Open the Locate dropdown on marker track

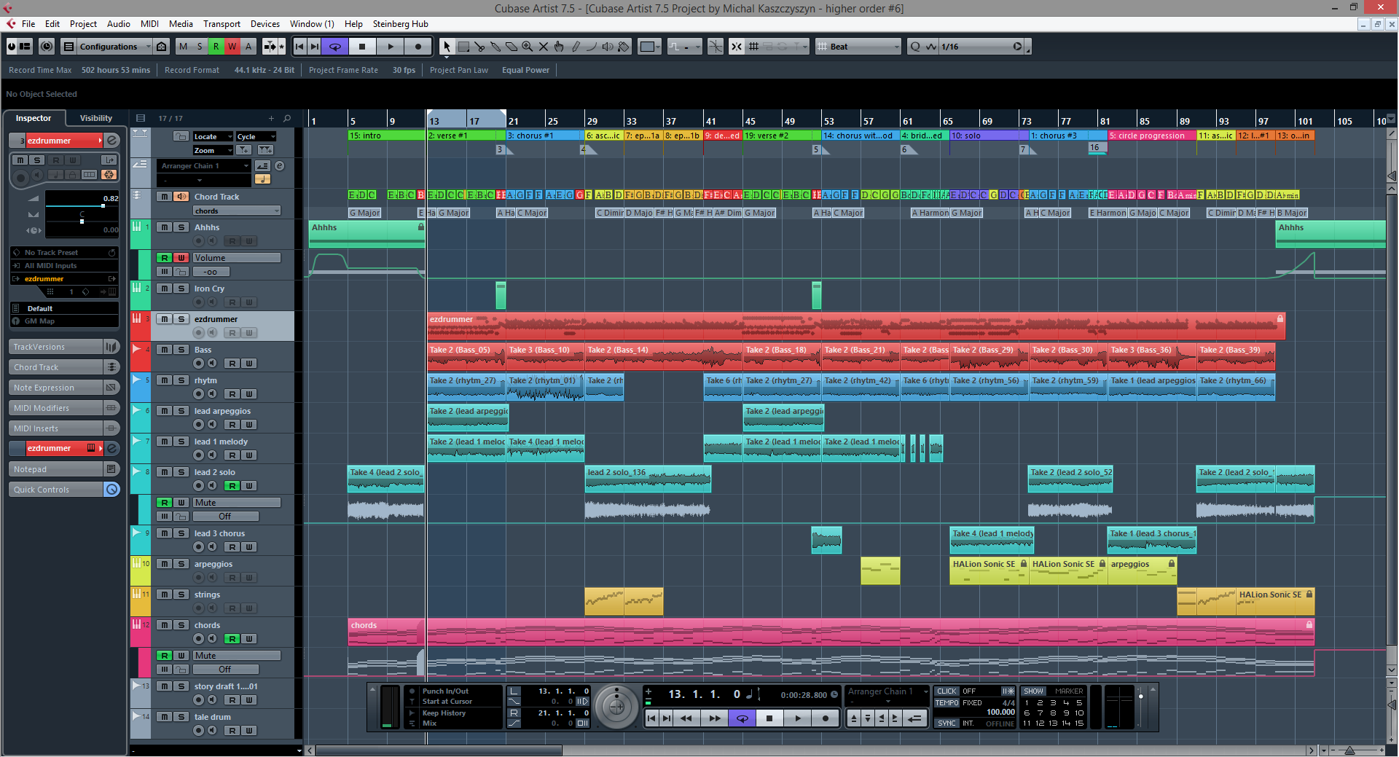point(213,136)
